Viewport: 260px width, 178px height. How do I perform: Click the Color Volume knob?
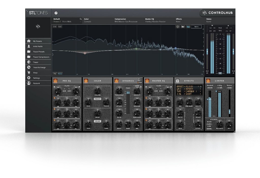tap(97, 91)
